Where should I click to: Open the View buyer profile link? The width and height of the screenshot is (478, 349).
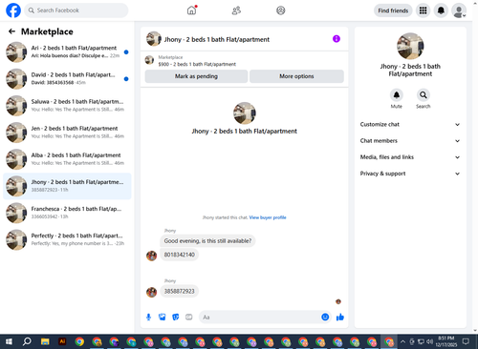click(268, 217)
